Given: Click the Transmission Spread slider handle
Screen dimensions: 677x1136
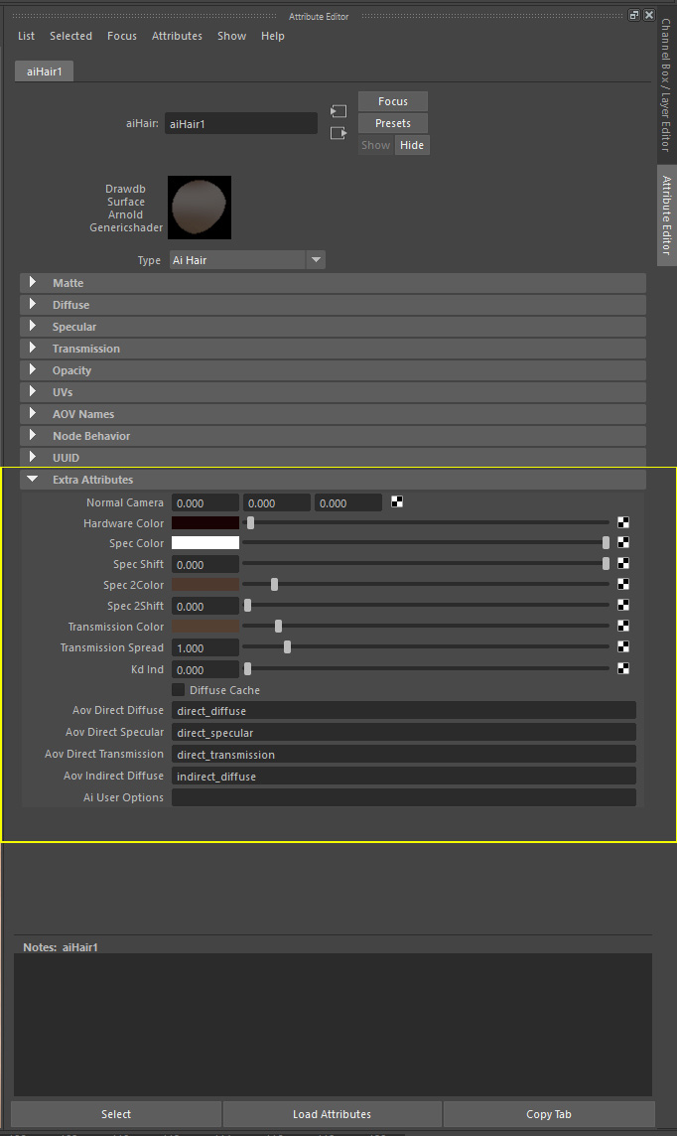Looking at the screenshot, I should (x=288, y=647).
